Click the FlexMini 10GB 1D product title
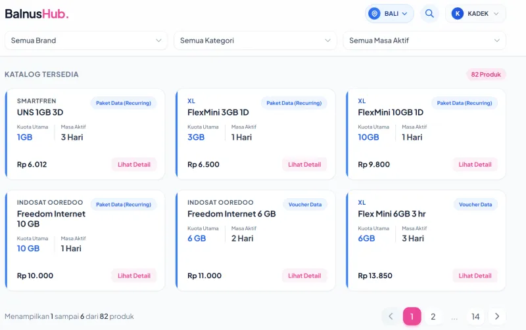The height and width of the screenshot is (330, 526). (391, 112)
